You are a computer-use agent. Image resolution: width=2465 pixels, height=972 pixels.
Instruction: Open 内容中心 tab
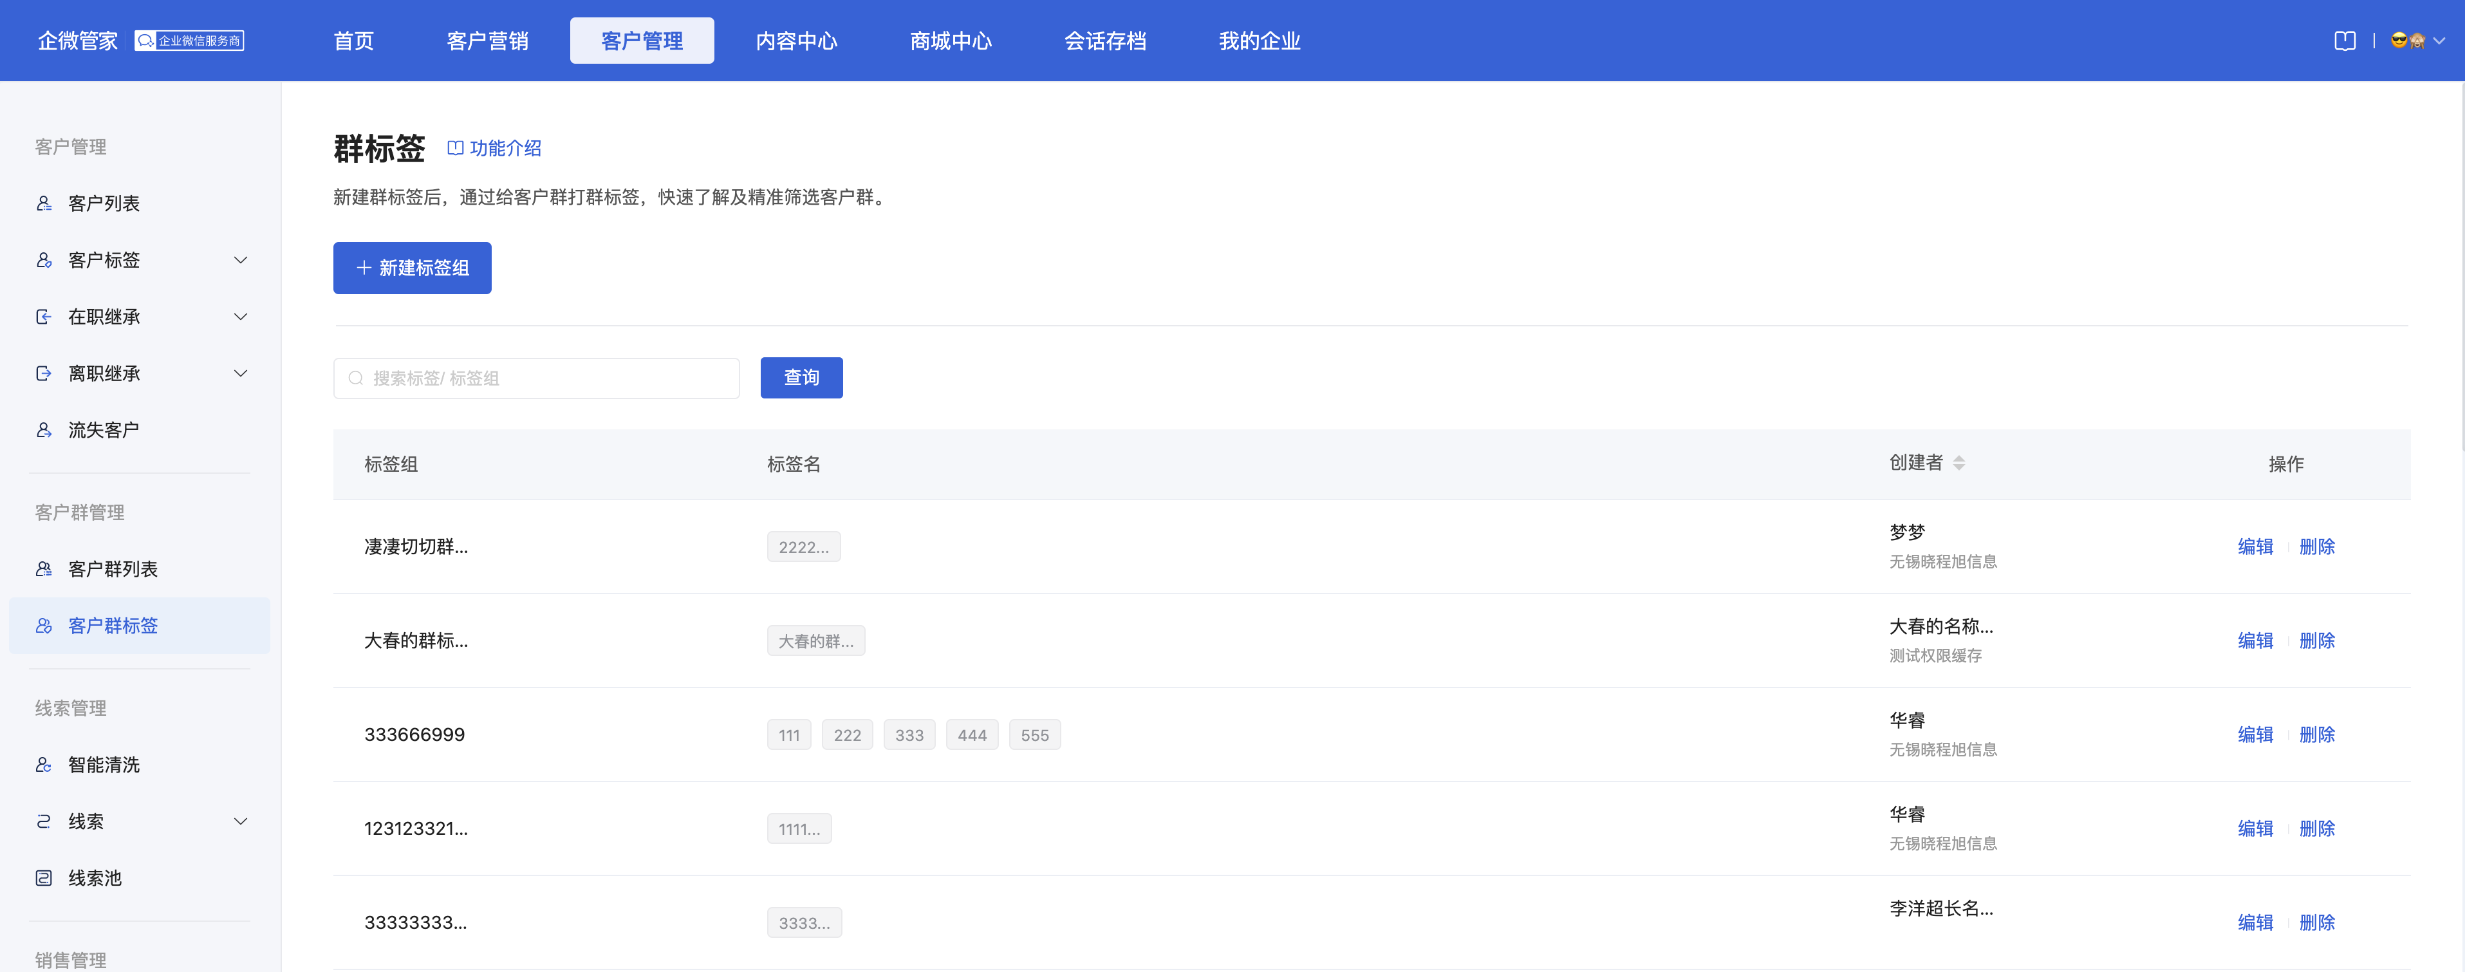pos(796,40)
